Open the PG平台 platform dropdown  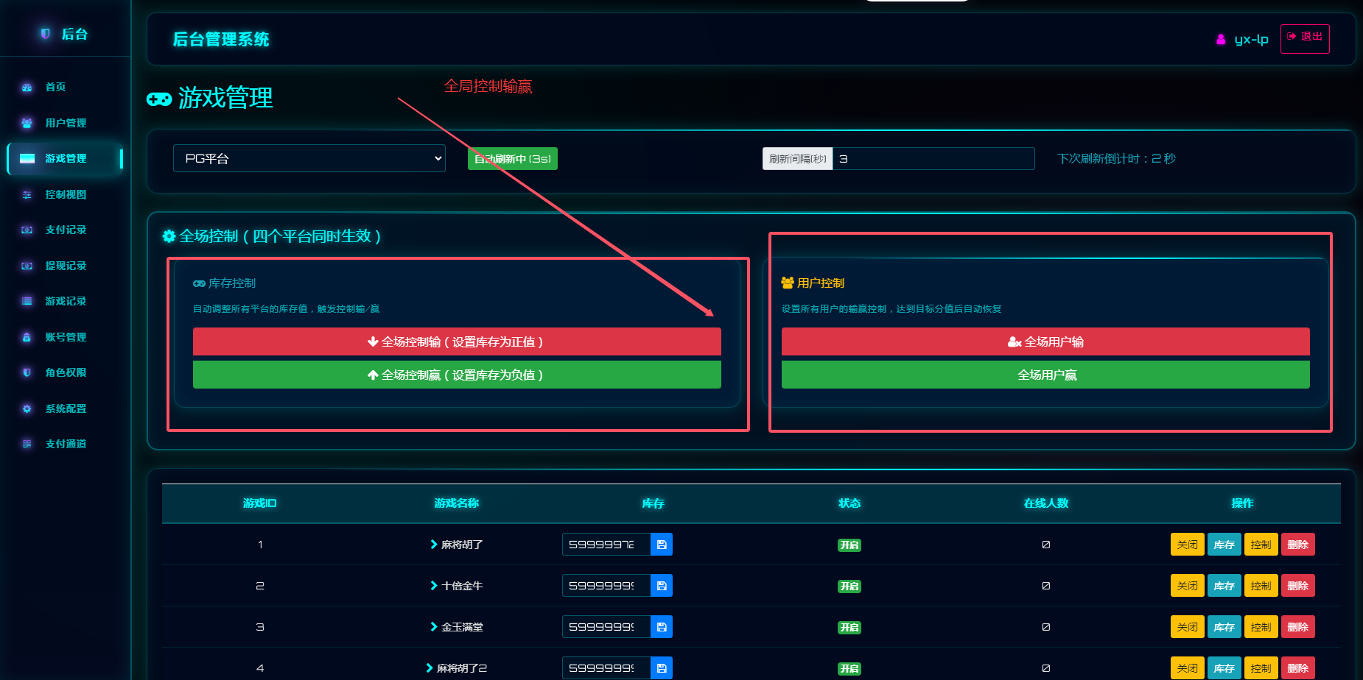point(309,158)
